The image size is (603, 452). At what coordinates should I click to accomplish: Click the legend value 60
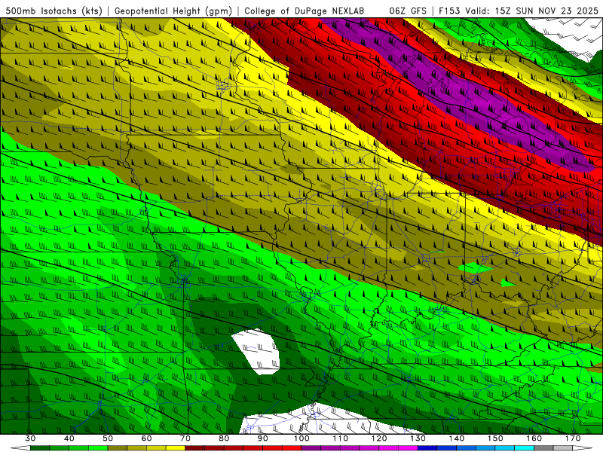[146, 438]
